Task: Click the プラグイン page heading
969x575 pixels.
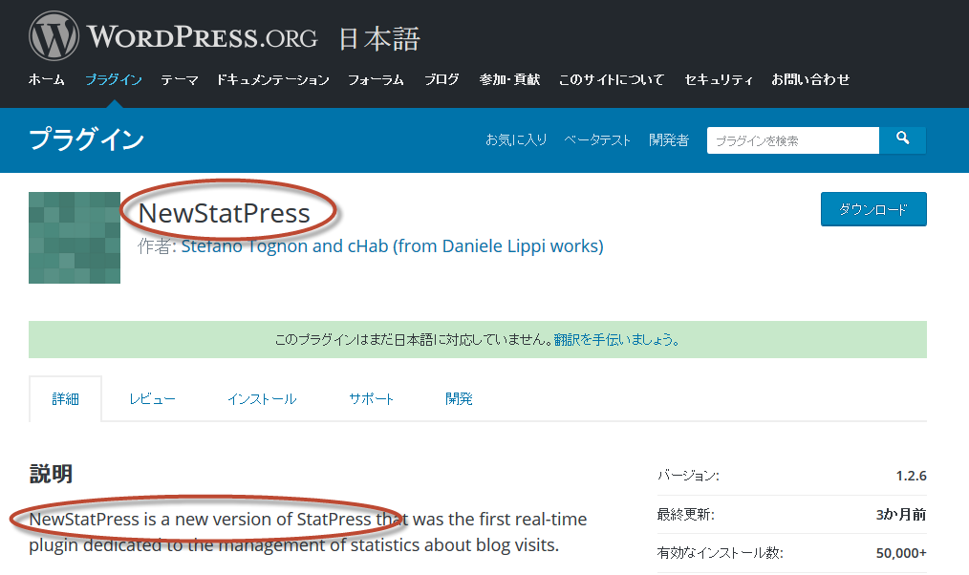Action: (x=87, y=138)
